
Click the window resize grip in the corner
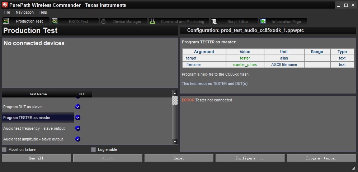click(x=354, y=168)
